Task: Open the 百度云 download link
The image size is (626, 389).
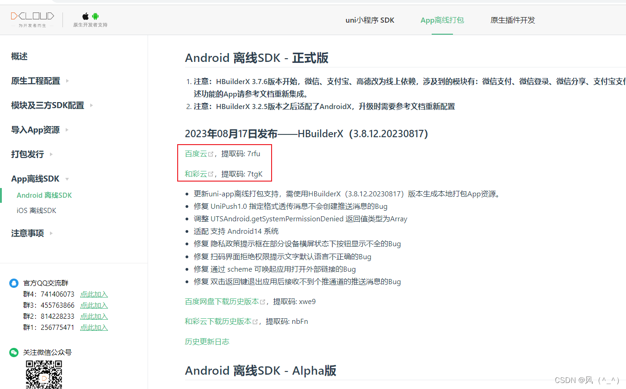Action: 196,154
